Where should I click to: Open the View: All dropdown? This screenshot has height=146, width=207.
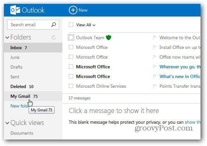[86, 25]
